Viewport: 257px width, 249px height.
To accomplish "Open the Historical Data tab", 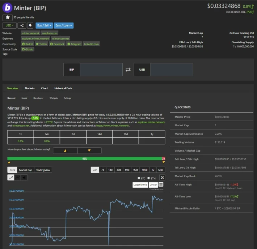I will pyautogui.click(x=63, y=88).
